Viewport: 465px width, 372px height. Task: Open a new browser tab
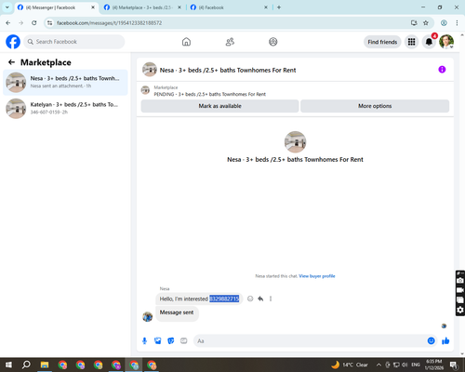(x=279, y=7)
